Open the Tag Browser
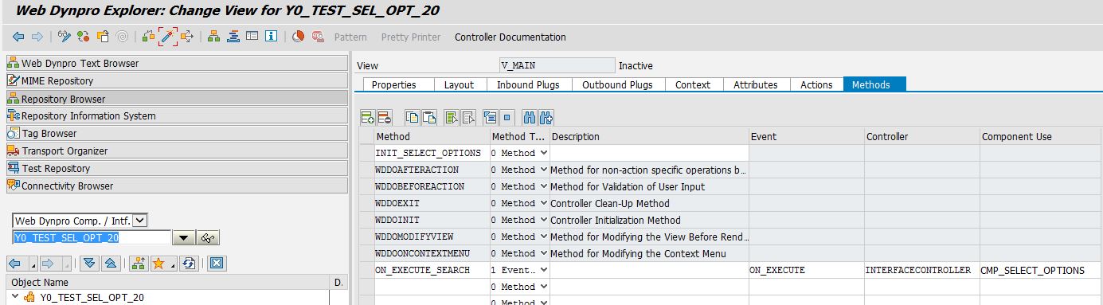Image resolution: width=1103 pixels, height=305 pixels. tap(177, 133)
